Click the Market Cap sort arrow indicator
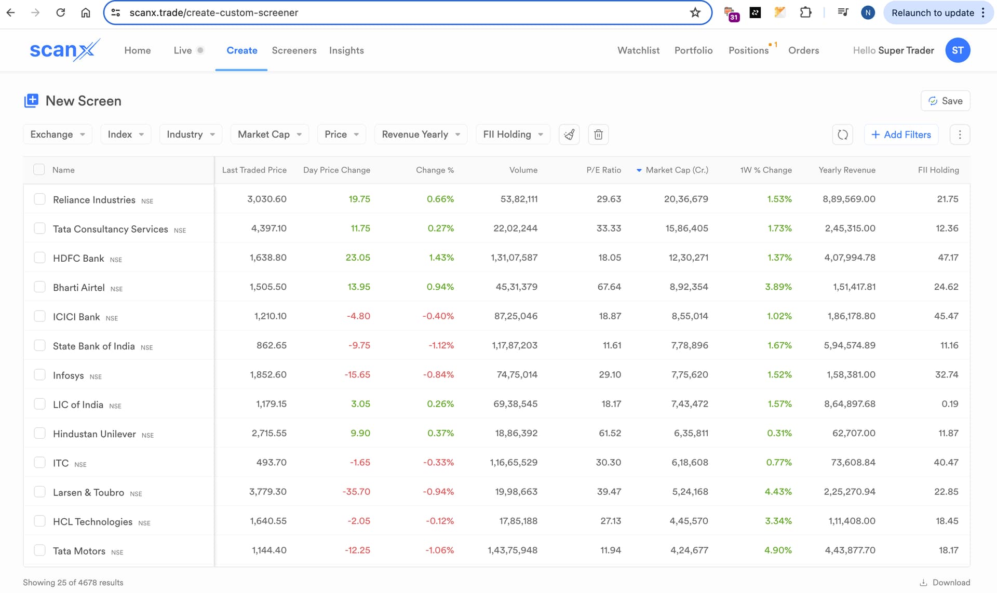Image resolution: width=997 pixels, height=593 pixels. pos(639,170)
